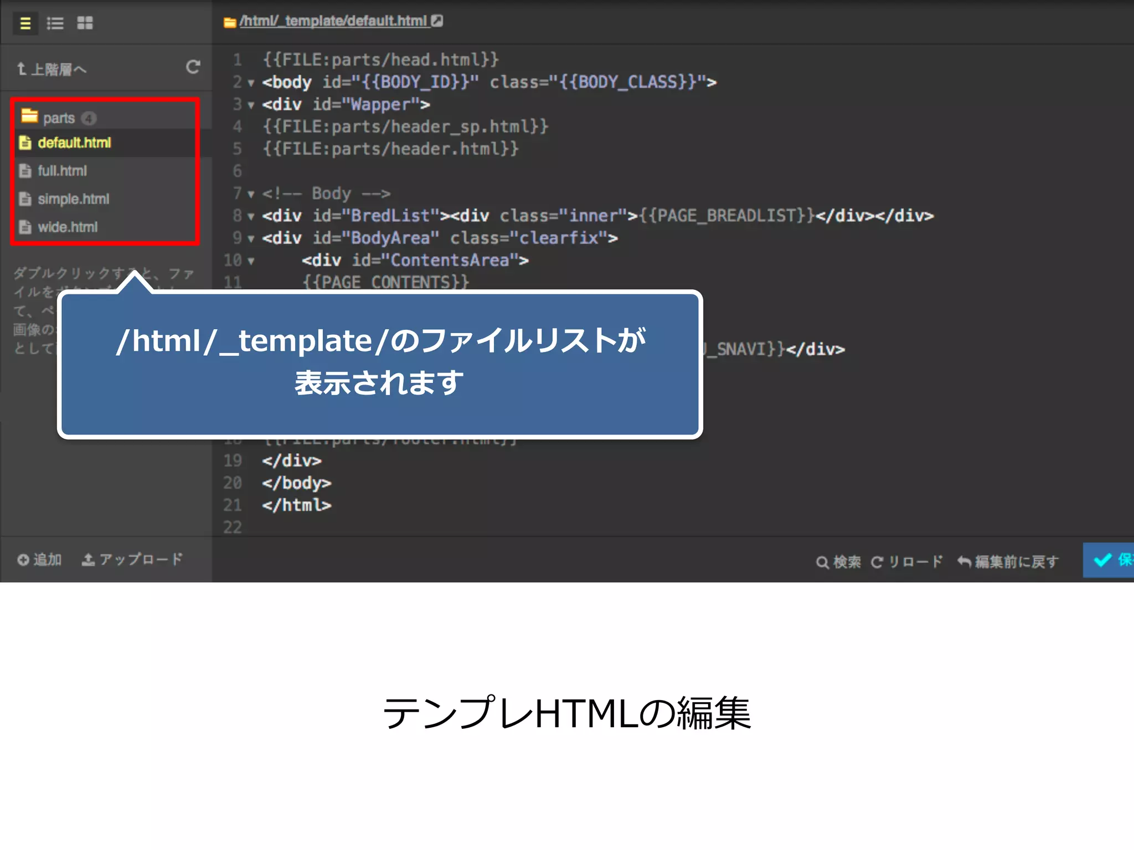Collapse code fold at line 2
Viewport: 1134px width, 850px height.
251,83
